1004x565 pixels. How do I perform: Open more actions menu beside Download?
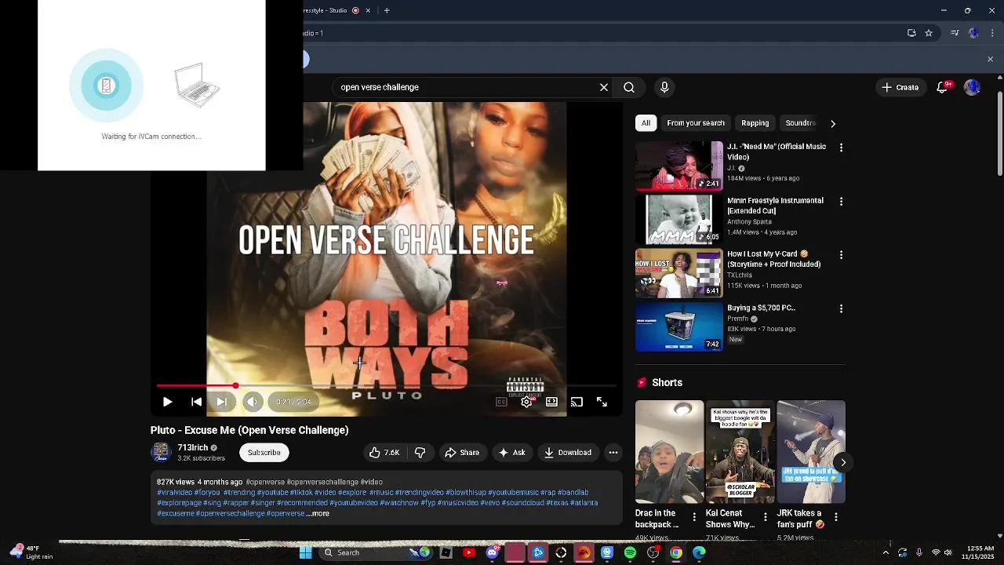[x=613, y=452]
